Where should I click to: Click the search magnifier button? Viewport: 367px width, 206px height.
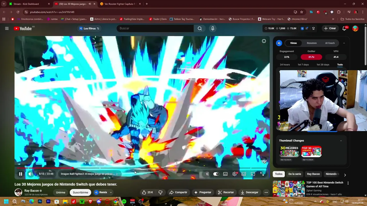pos(200,28)
